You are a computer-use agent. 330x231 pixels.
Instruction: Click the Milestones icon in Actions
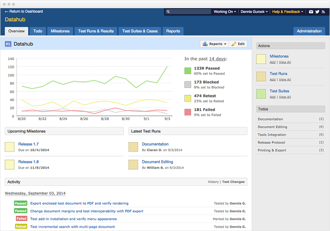coord(261,59)
